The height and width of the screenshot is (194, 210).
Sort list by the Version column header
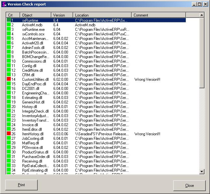click(62, 15)
